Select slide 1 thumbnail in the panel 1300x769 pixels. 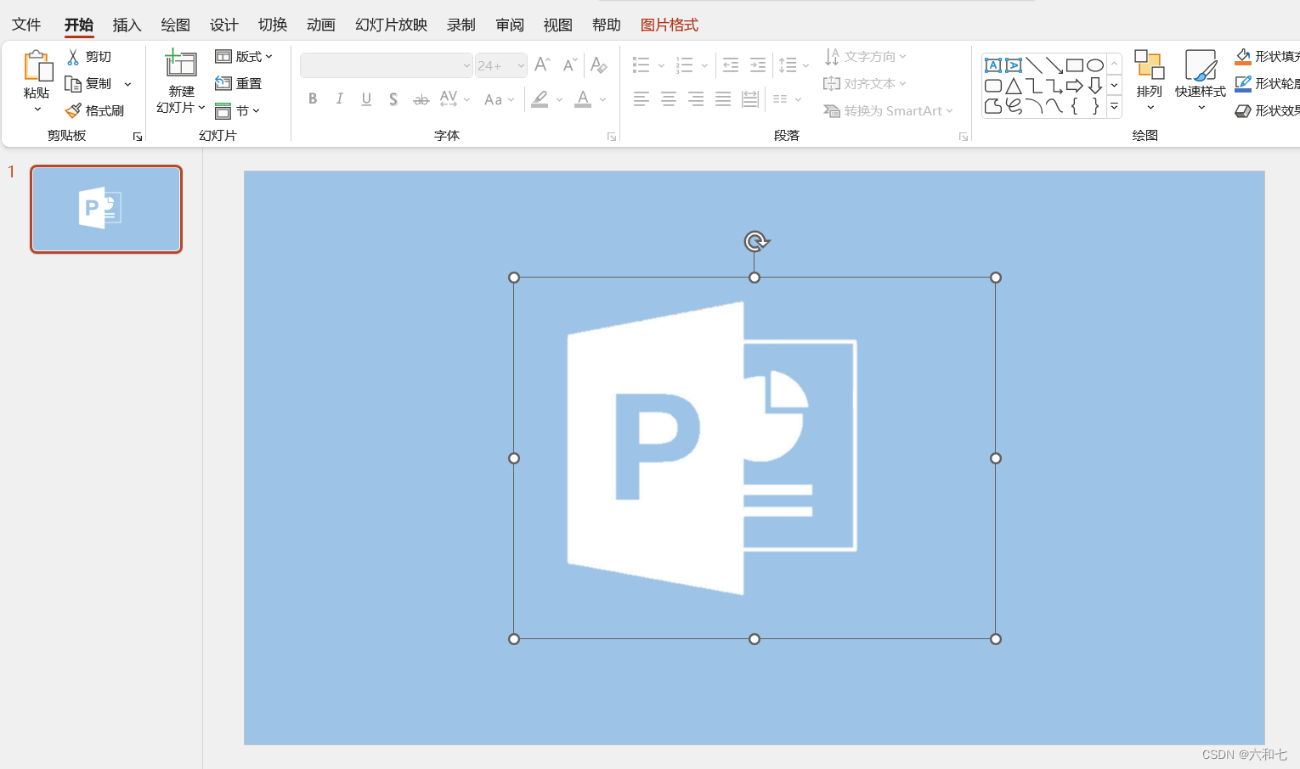(106, 209)
